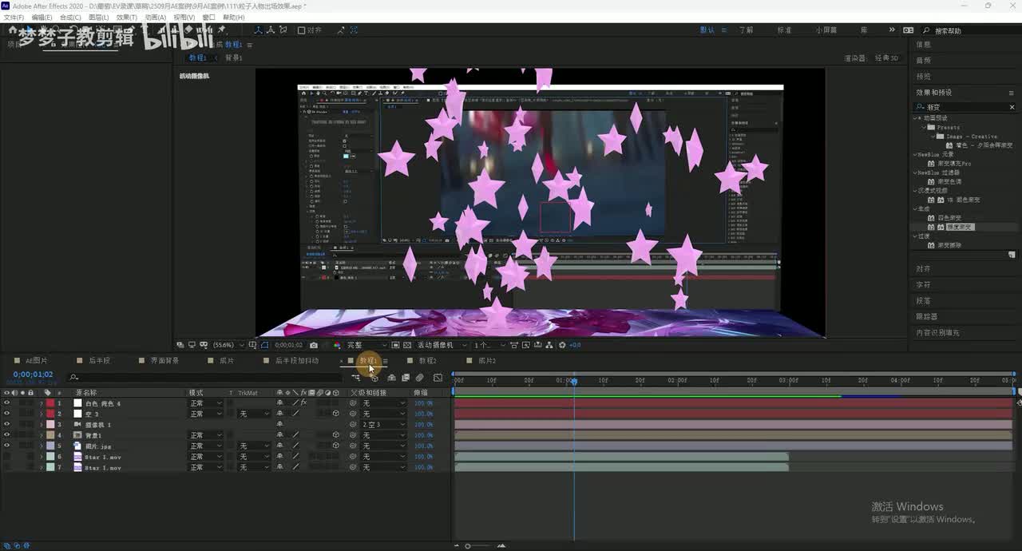Open the 编辑(E) menu
1022x551 pixels.
40,17
